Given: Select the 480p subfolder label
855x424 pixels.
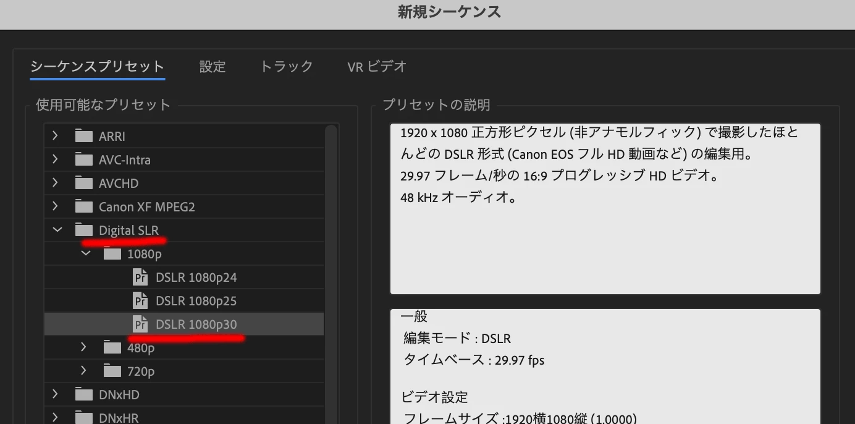Looking at the screenshot, I should (141, 348).
